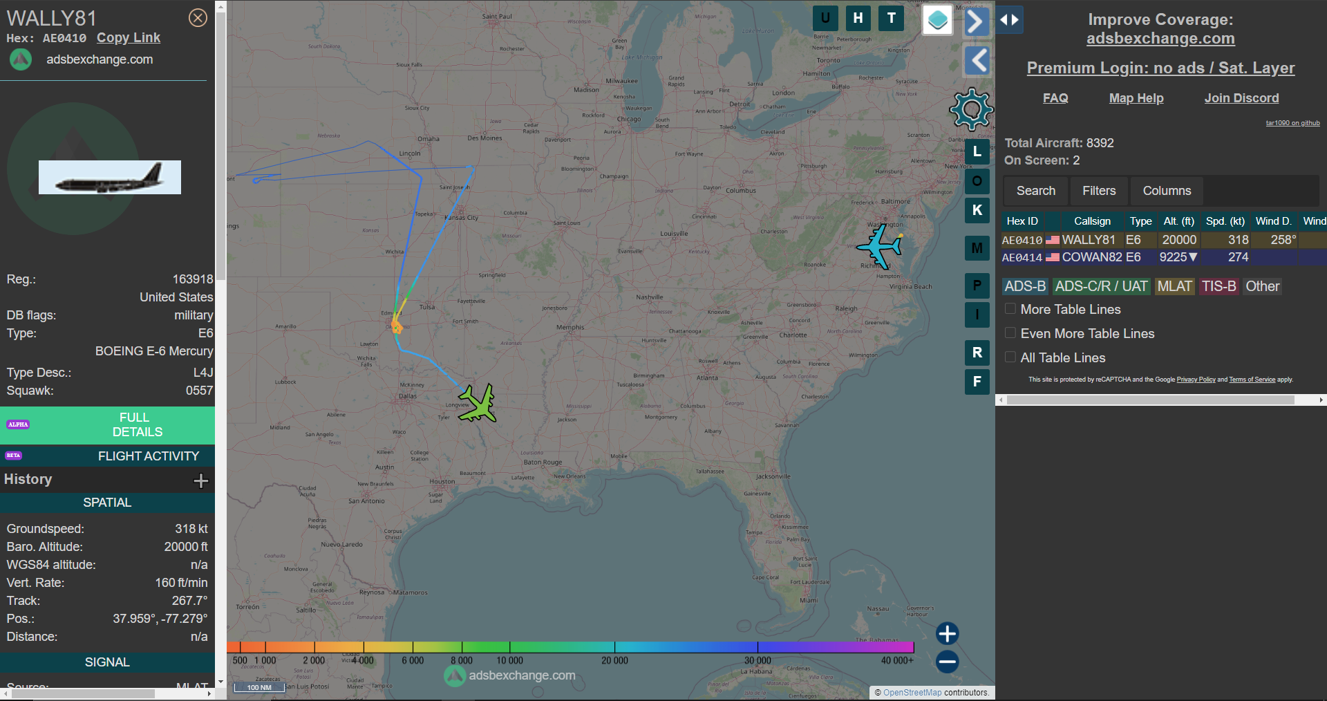The height and width of the screenshot is (701, 1327).
Task: Click the Copy Link link
Action: point(129,38)
